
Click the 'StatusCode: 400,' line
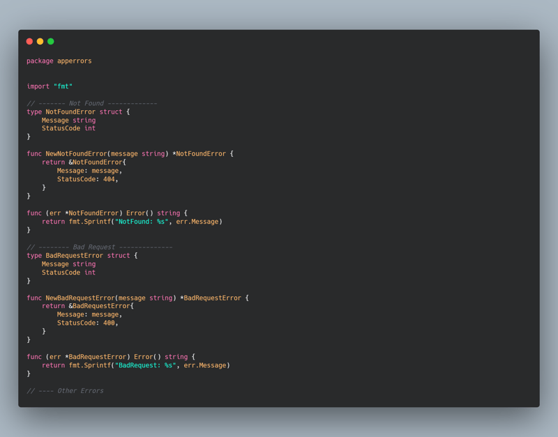[x=88, y=323]
